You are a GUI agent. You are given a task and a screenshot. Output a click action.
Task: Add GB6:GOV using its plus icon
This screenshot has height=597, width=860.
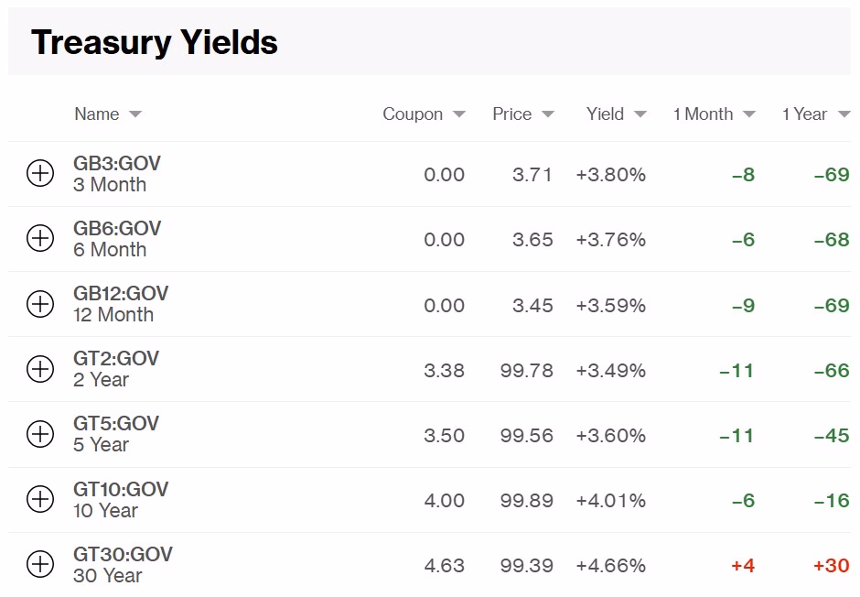pos(40,238)
